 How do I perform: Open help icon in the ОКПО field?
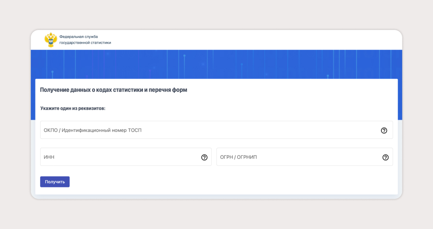pos(384,131)
